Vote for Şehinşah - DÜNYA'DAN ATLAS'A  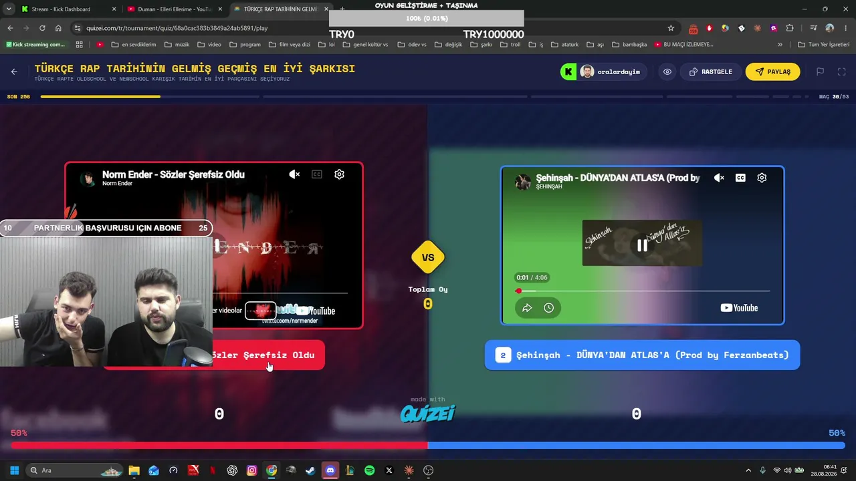(642, 355)
